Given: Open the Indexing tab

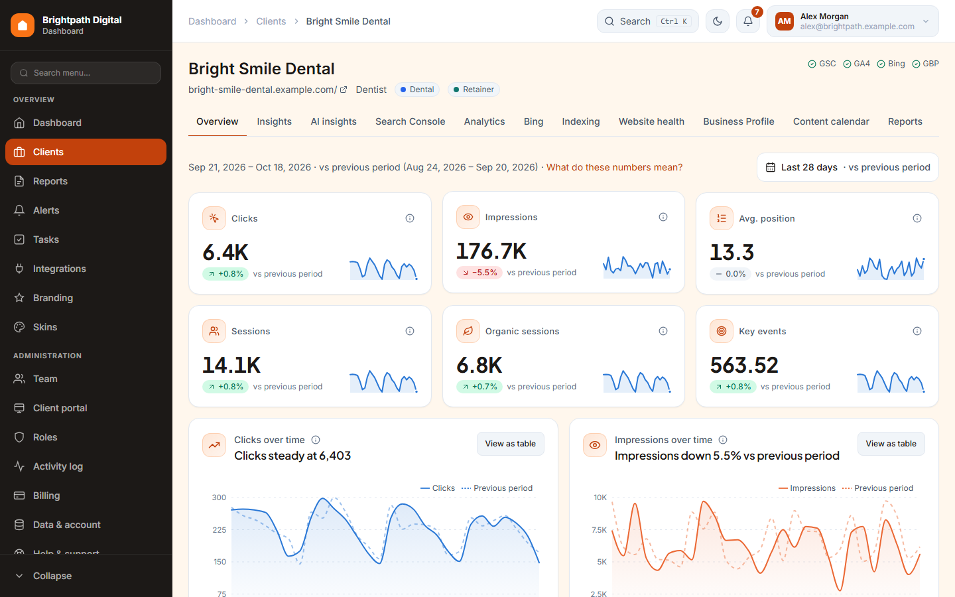Looking at the screenshot, I should [x=581, y=121].
